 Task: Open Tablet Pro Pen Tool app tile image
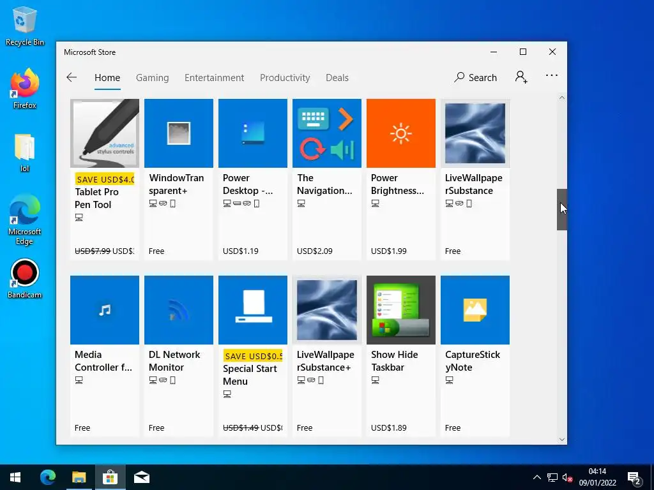pyautogui.click(x=105, y=133)
